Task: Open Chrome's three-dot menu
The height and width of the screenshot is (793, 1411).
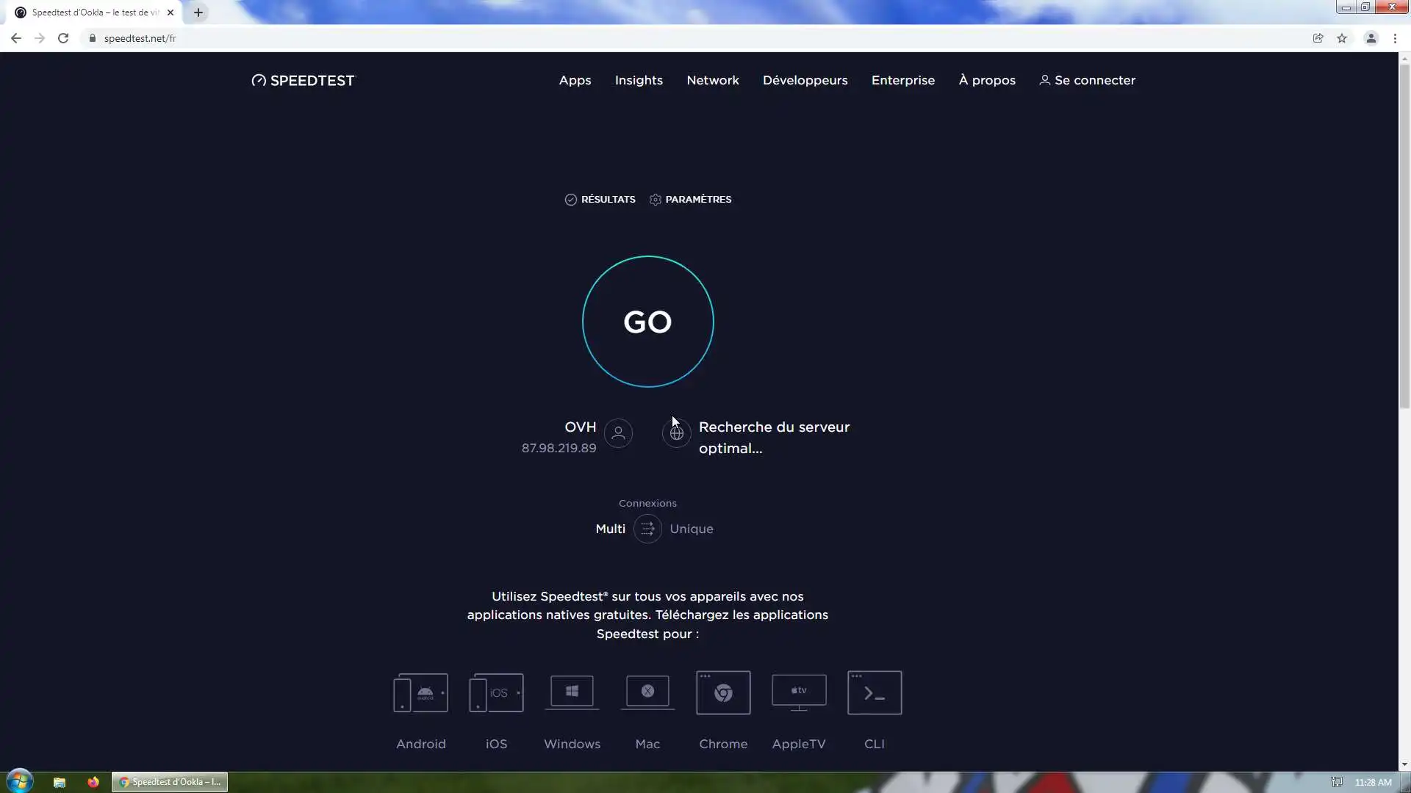Action: [x=1395, y=38]
